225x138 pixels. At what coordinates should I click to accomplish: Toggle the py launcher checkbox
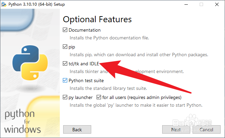tap(65, 97)
